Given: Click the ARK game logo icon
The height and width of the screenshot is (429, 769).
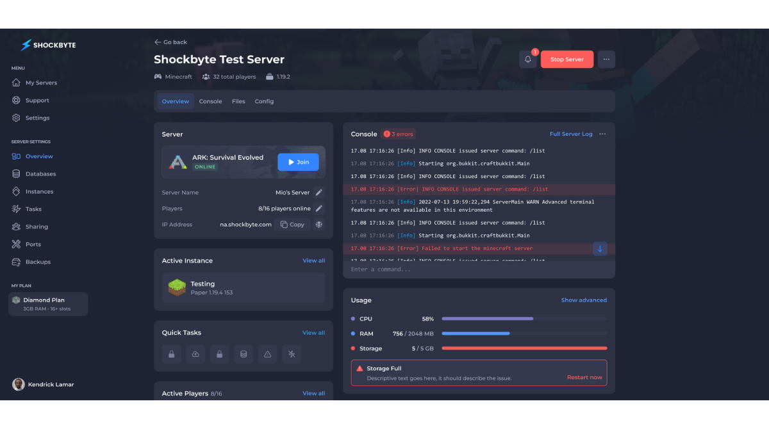Looking at the screenshot, I should click(x=178, y=161).
